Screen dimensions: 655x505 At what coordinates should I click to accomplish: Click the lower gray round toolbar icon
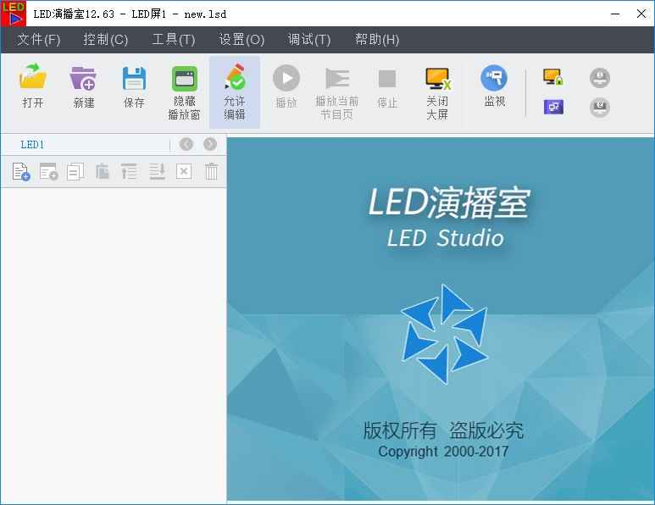pyautogui.click(x=600, y=108)
